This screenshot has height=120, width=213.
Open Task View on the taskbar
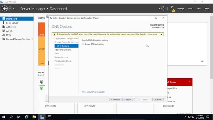point(19,117)
